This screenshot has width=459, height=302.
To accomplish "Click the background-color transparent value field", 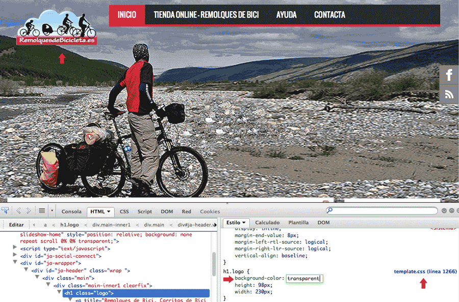I will [304, 279].
